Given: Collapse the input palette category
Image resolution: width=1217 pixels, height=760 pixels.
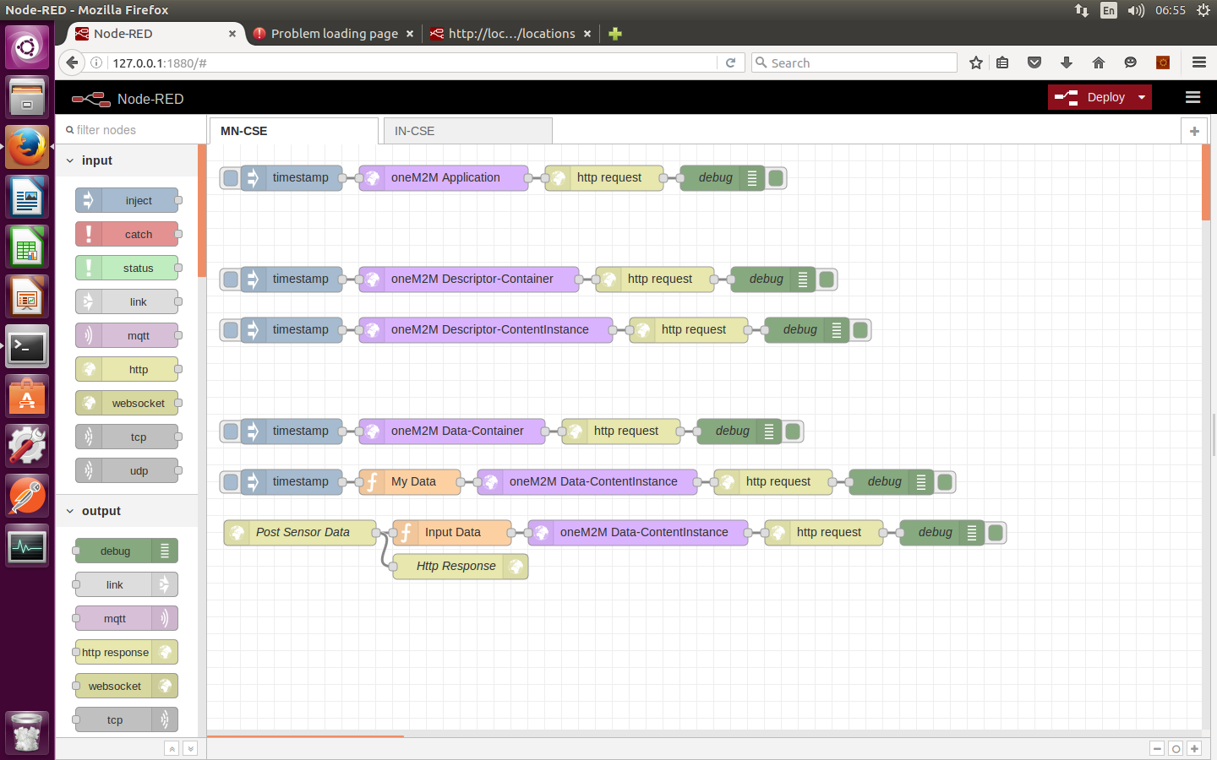Looking at the screenshot, I should [70, 160].
